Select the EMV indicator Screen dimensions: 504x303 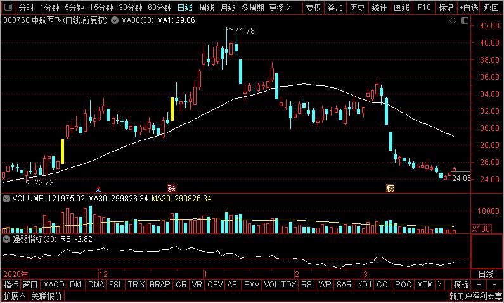tap(252, 285)
